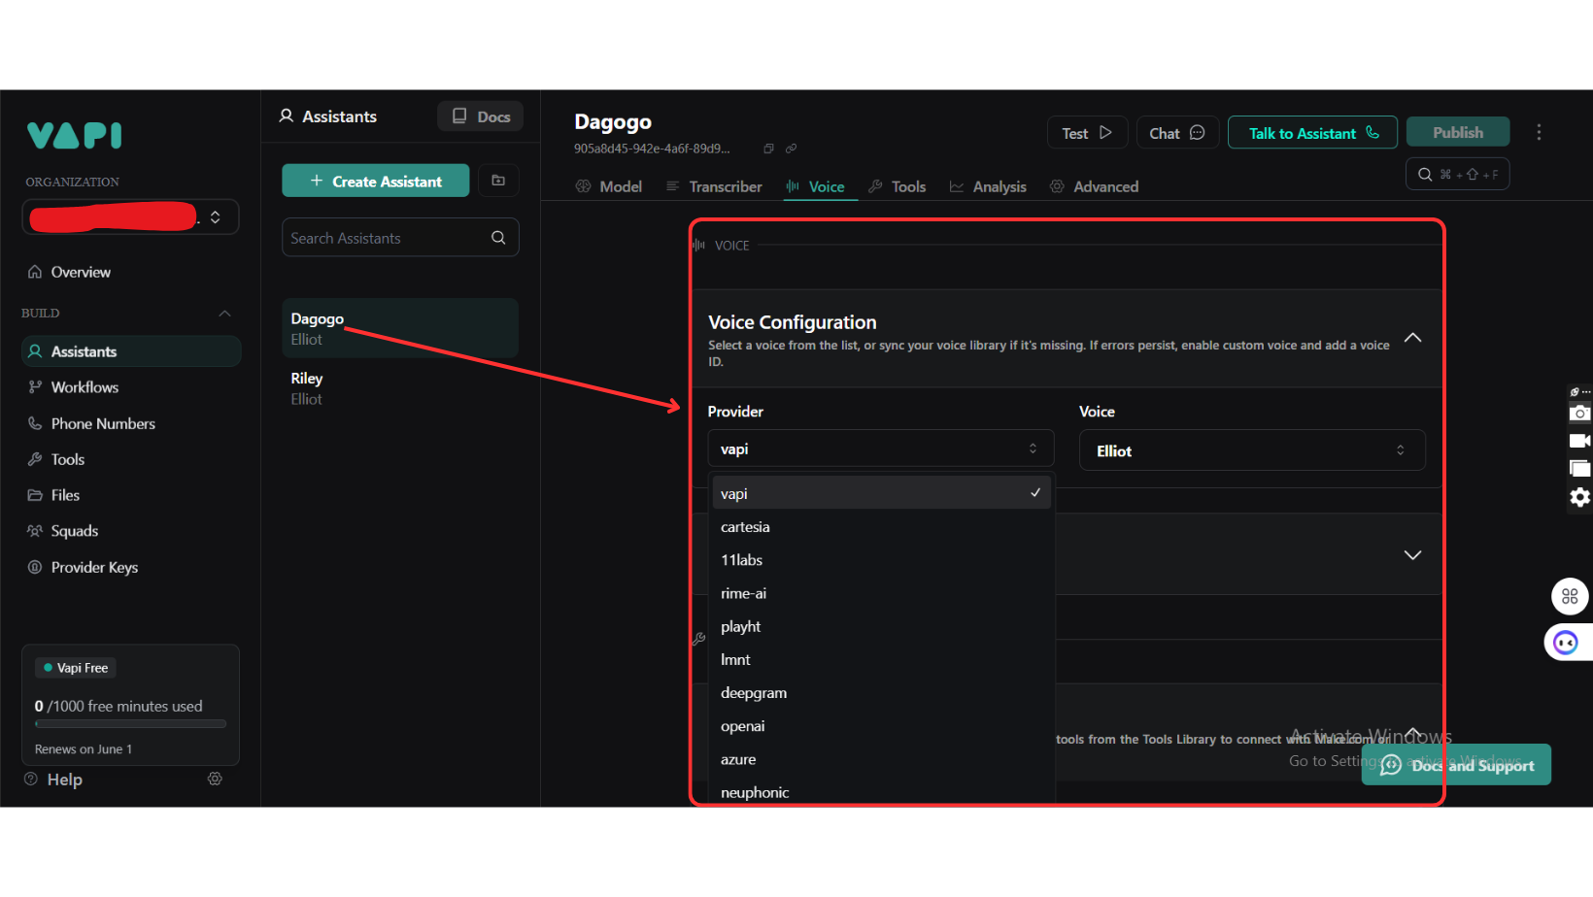Copy the assistant ID using the copy icon

(x=768, y=149)
